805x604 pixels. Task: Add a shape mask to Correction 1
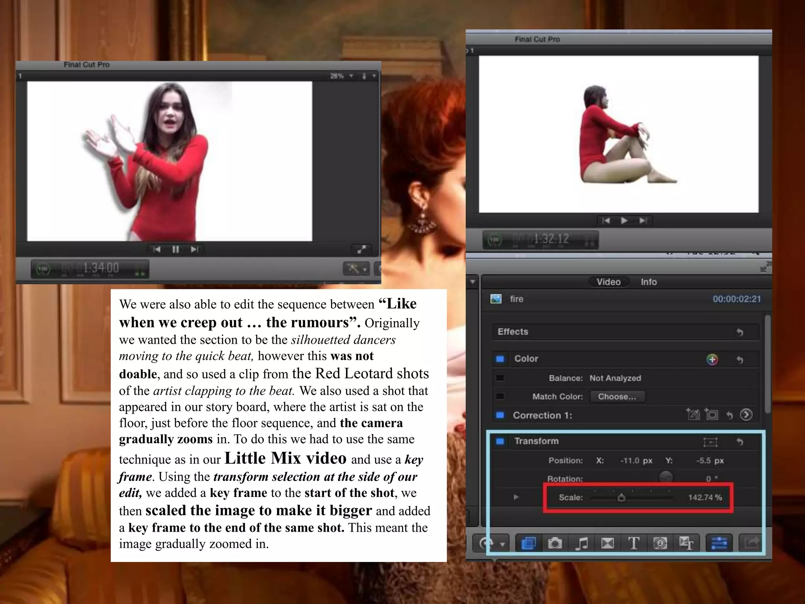click(711, 414)
